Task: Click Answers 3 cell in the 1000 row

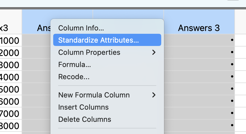Action: [199, 40]
